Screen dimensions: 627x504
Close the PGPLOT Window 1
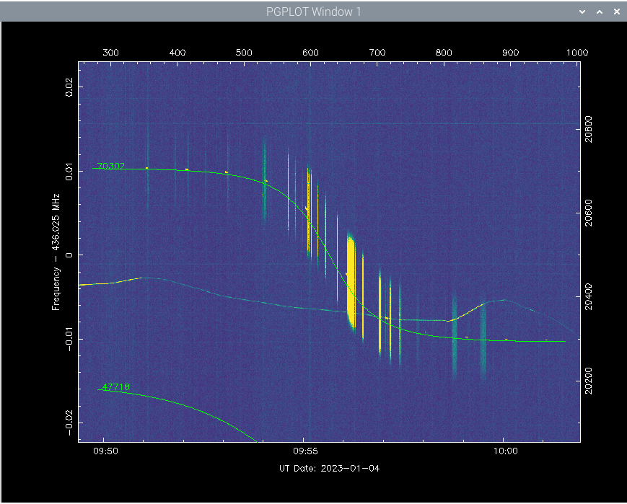(x=617, y=12)
